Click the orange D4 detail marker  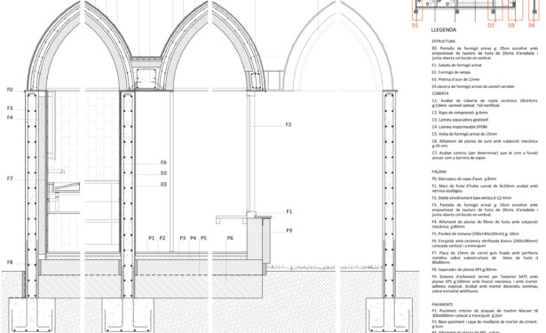pyautogui.click(x=532, y=26)
